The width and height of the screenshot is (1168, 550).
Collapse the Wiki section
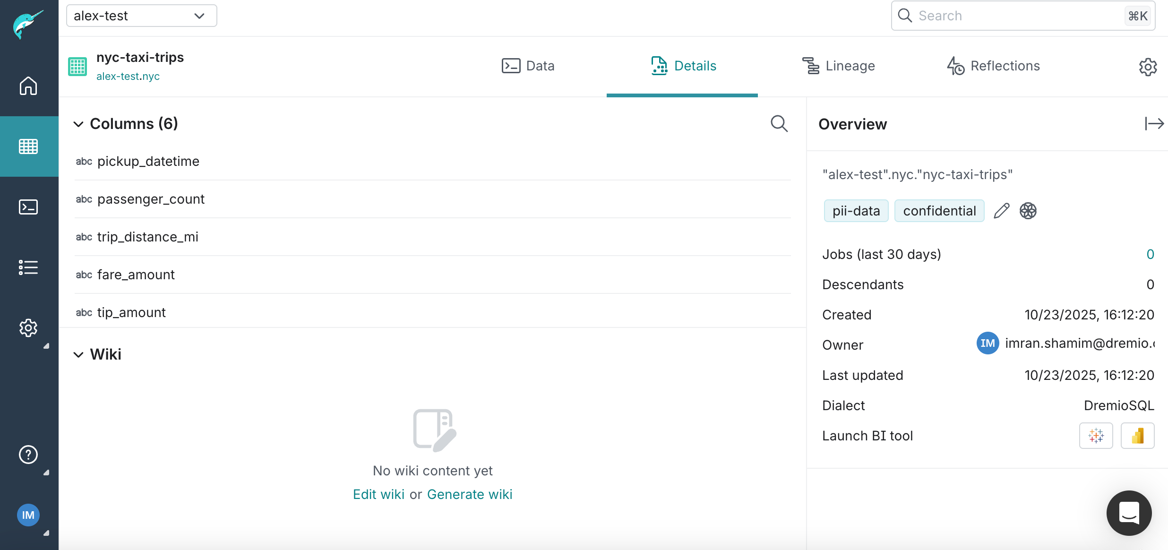[78, 354]
